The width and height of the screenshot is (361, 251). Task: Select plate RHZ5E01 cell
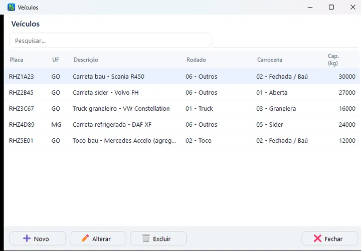pyautogui.click(x=21, y=141)
